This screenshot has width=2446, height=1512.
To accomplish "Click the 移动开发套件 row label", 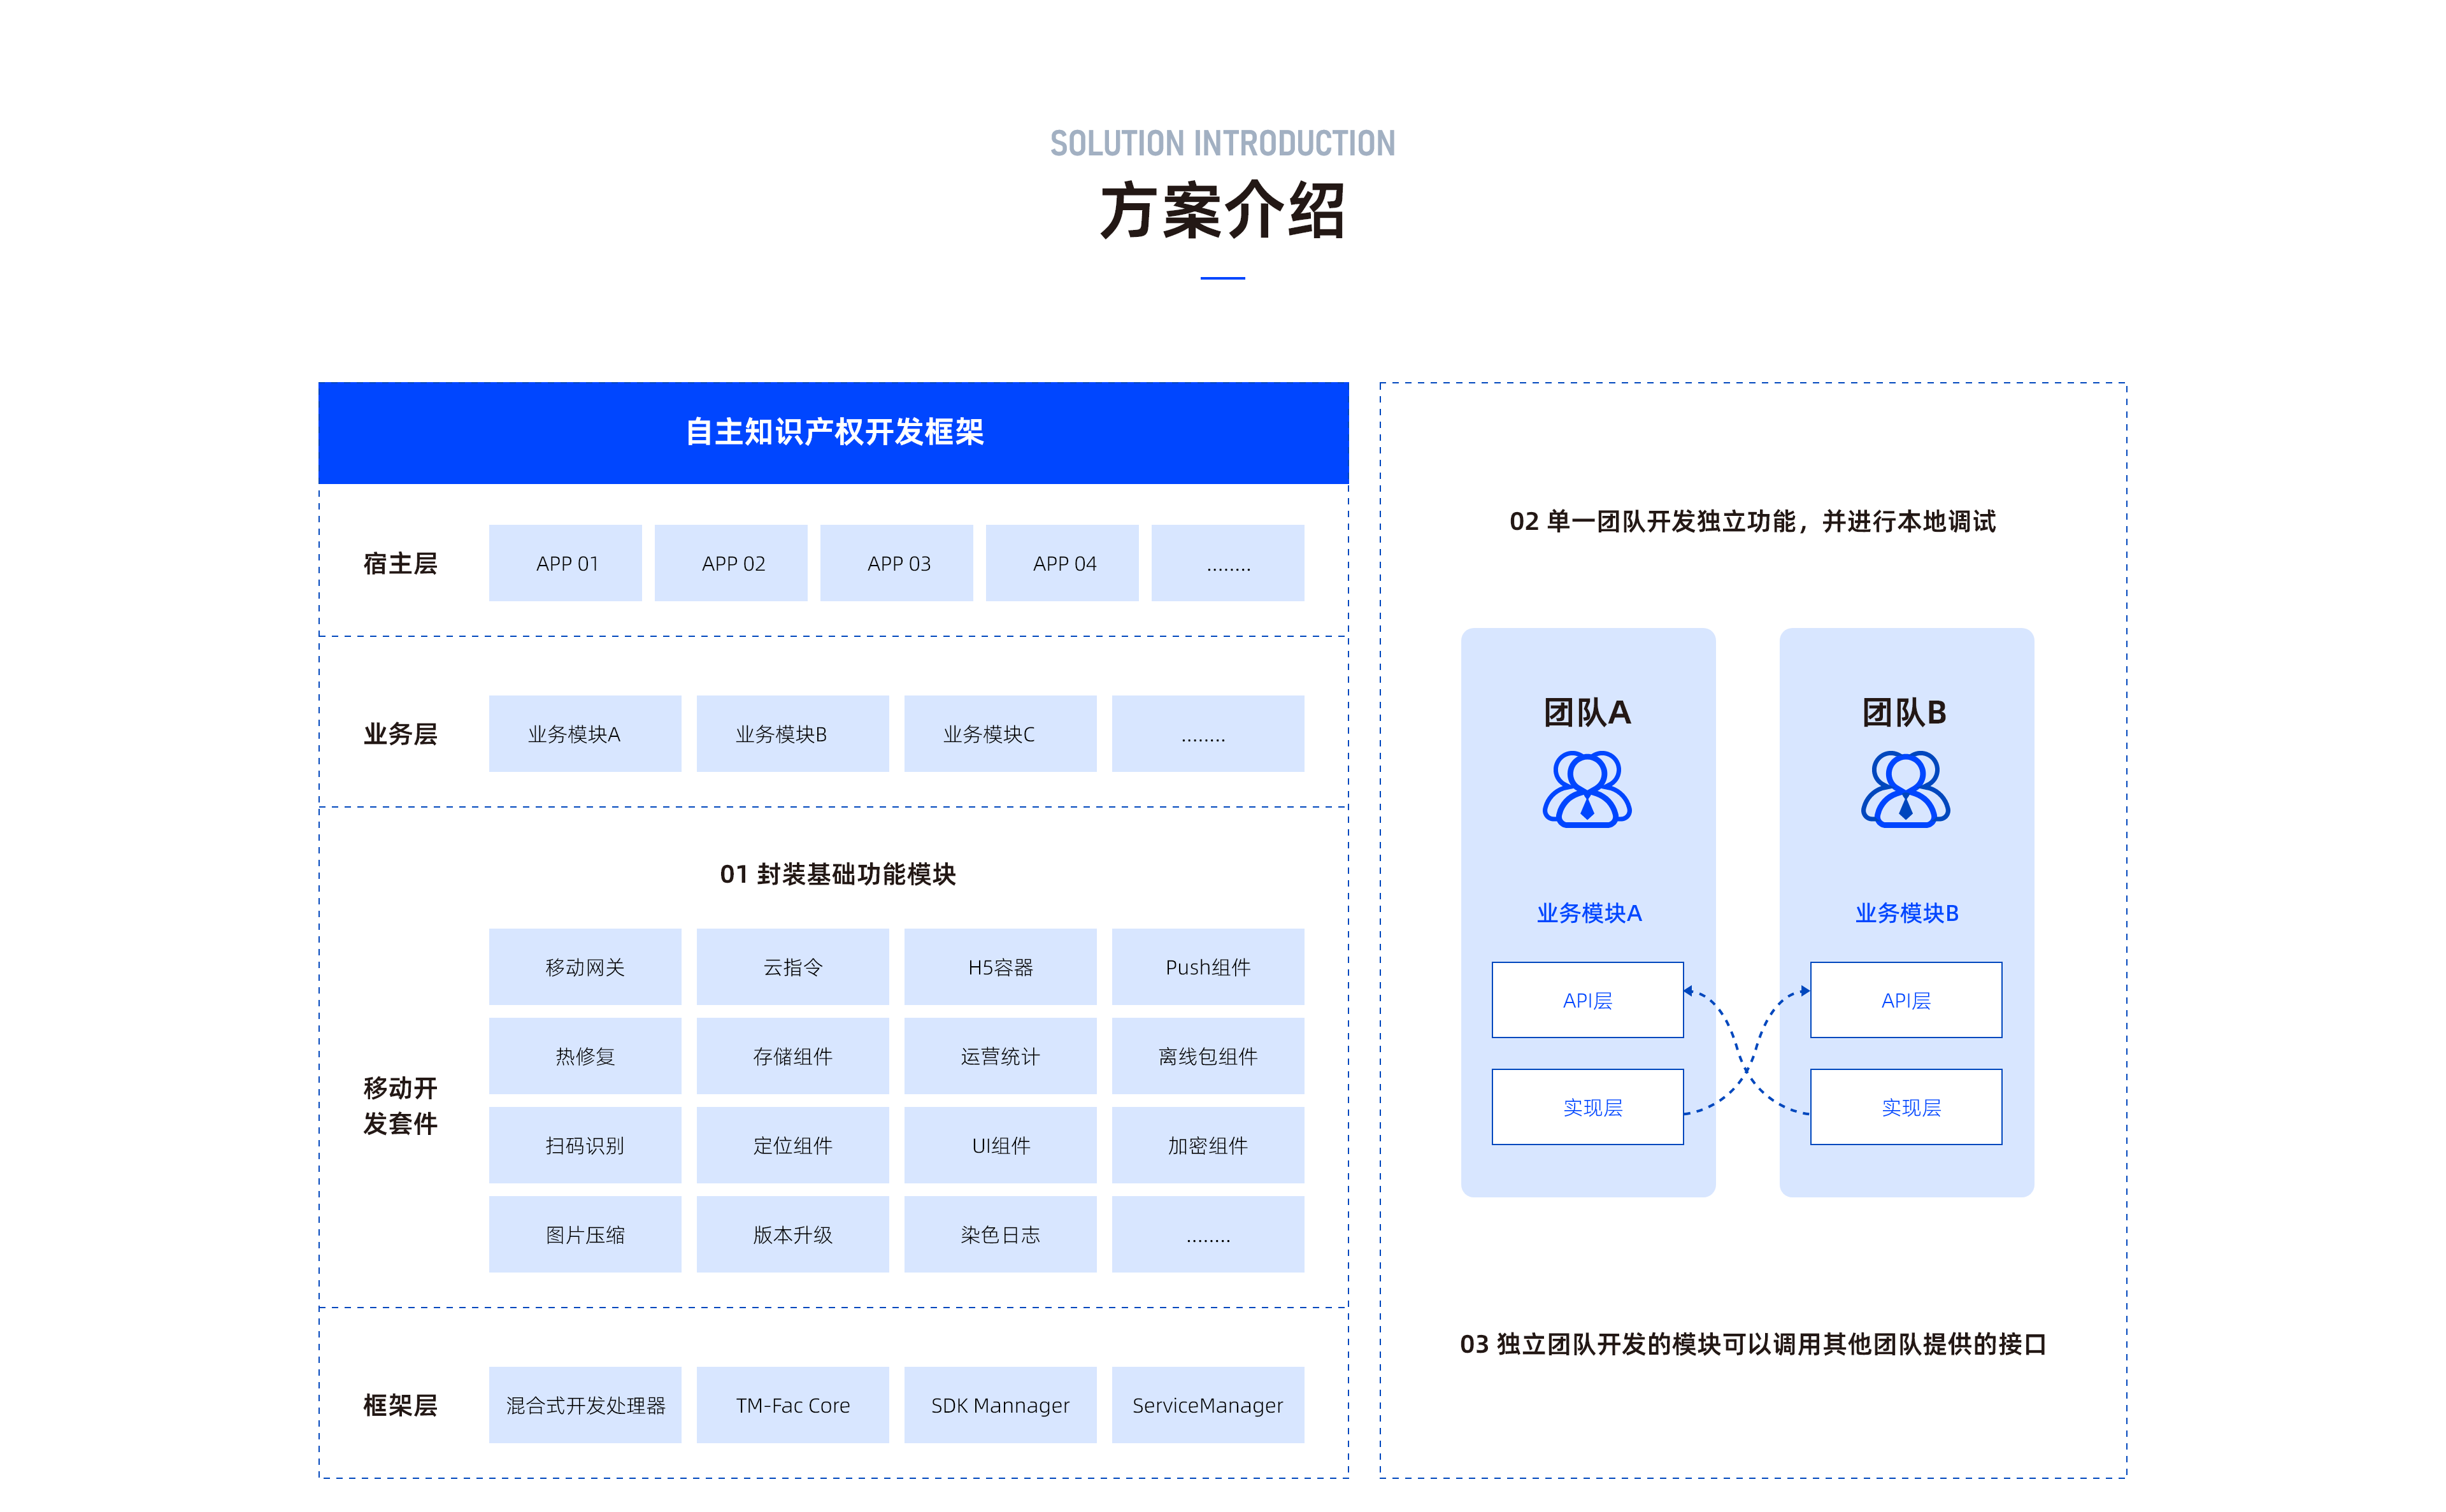I will coord(400,1106).
